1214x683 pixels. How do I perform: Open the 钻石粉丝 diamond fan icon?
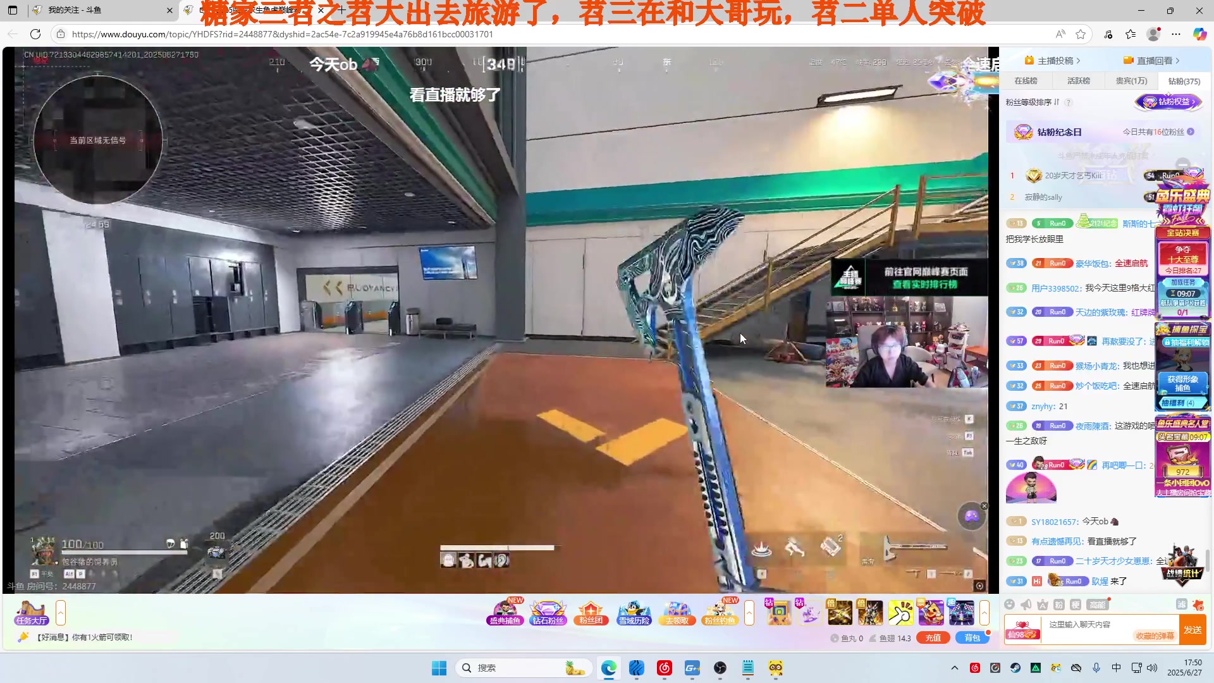point(548,612)
